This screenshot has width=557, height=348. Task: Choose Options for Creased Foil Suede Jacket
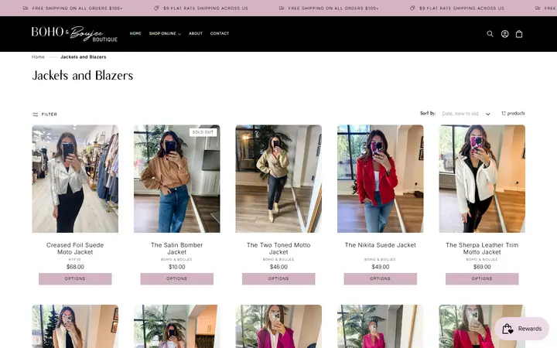75,278
